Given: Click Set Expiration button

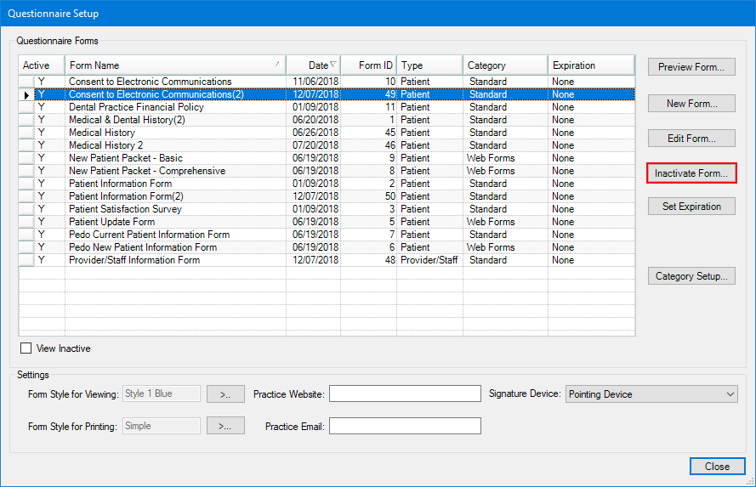Looking at the screenshot, I should pyautogui.click(x=691, y=207).
